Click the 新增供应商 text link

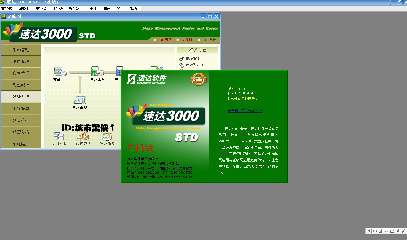coord(194,65)
